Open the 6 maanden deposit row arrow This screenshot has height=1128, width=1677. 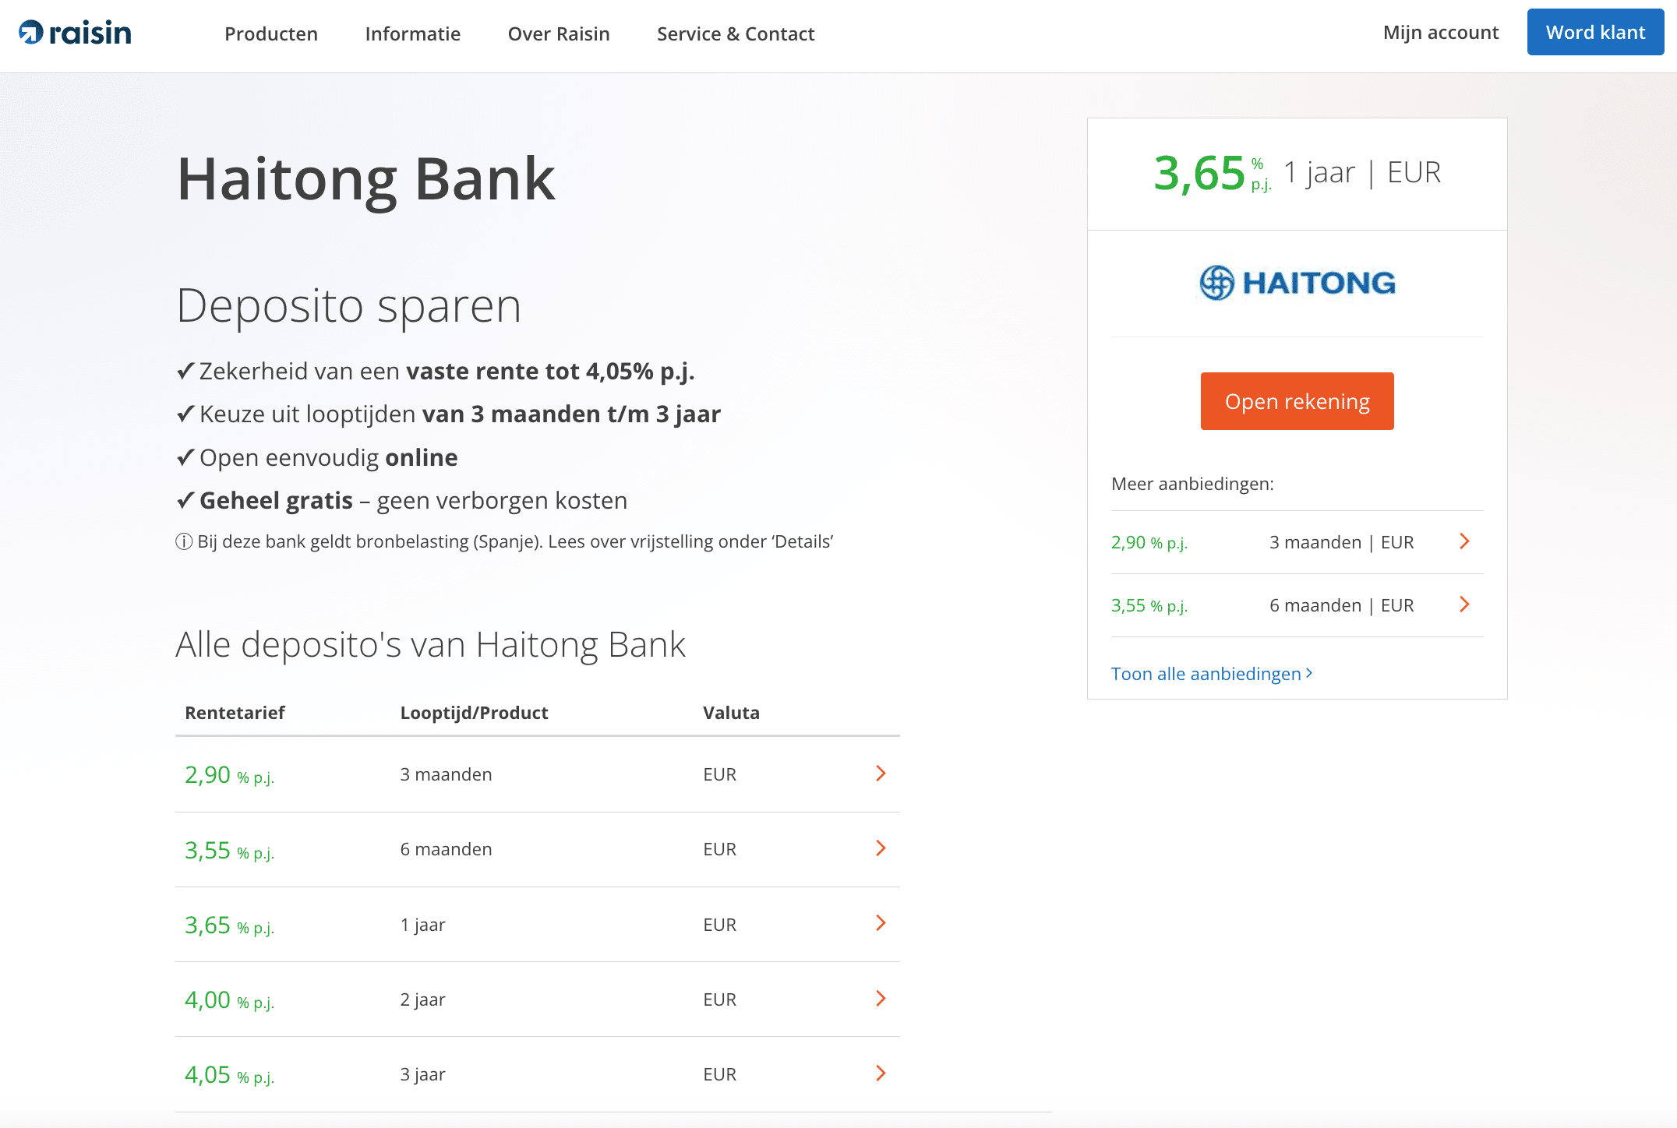(881, 848)
